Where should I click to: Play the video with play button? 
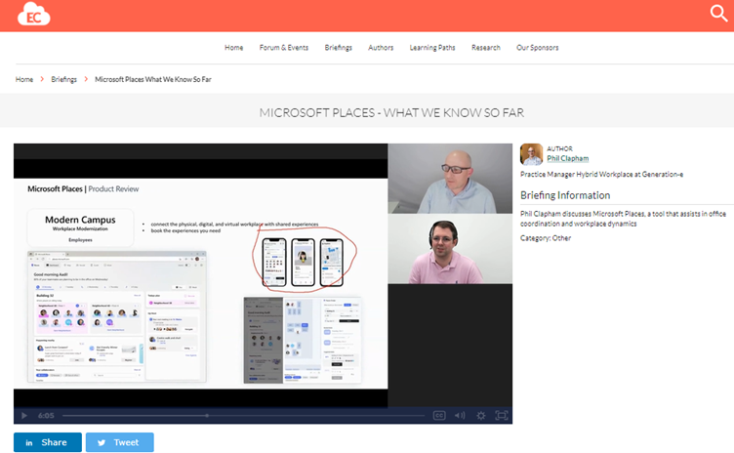(x=23, y=416)
